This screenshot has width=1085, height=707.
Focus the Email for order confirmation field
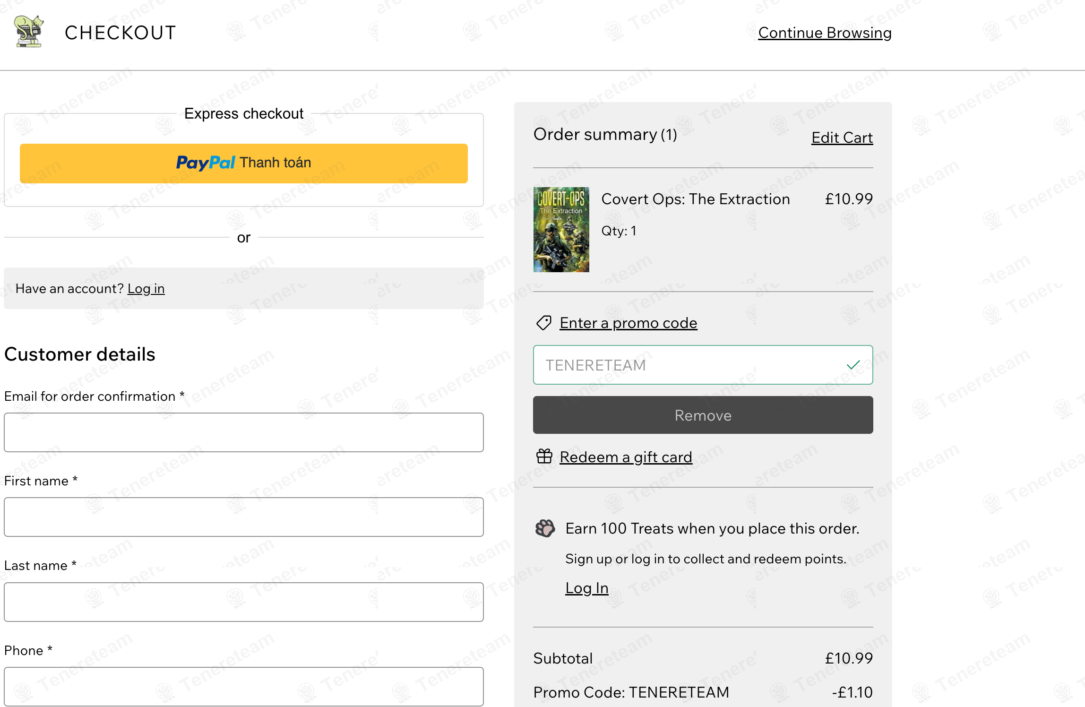point(244,432)
